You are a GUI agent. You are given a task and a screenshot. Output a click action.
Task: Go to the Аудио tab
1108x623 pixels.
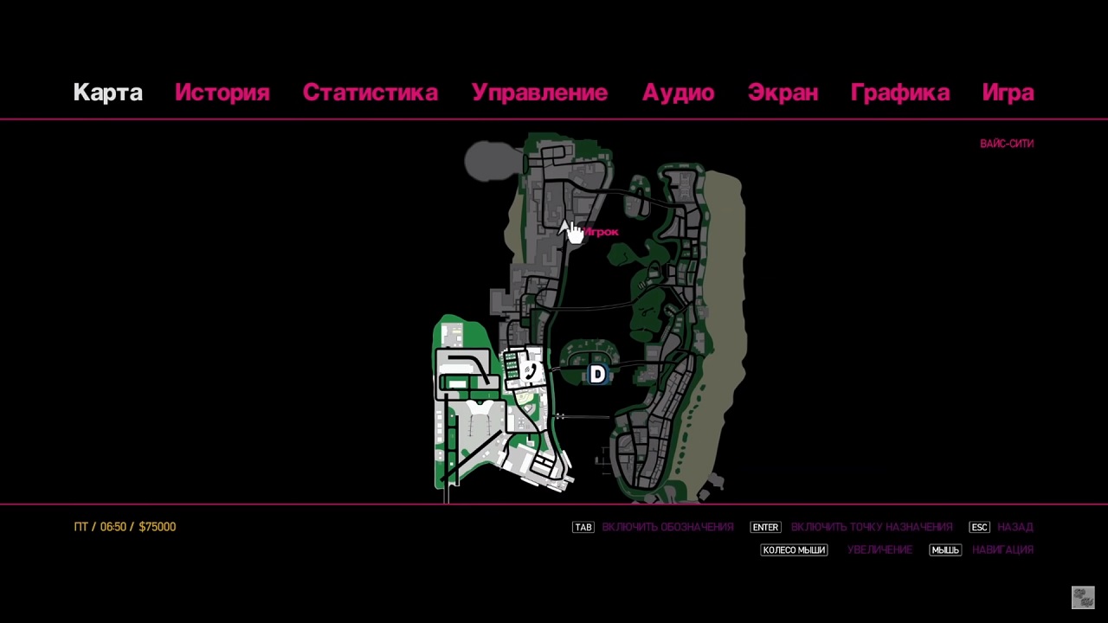(678, 93)
